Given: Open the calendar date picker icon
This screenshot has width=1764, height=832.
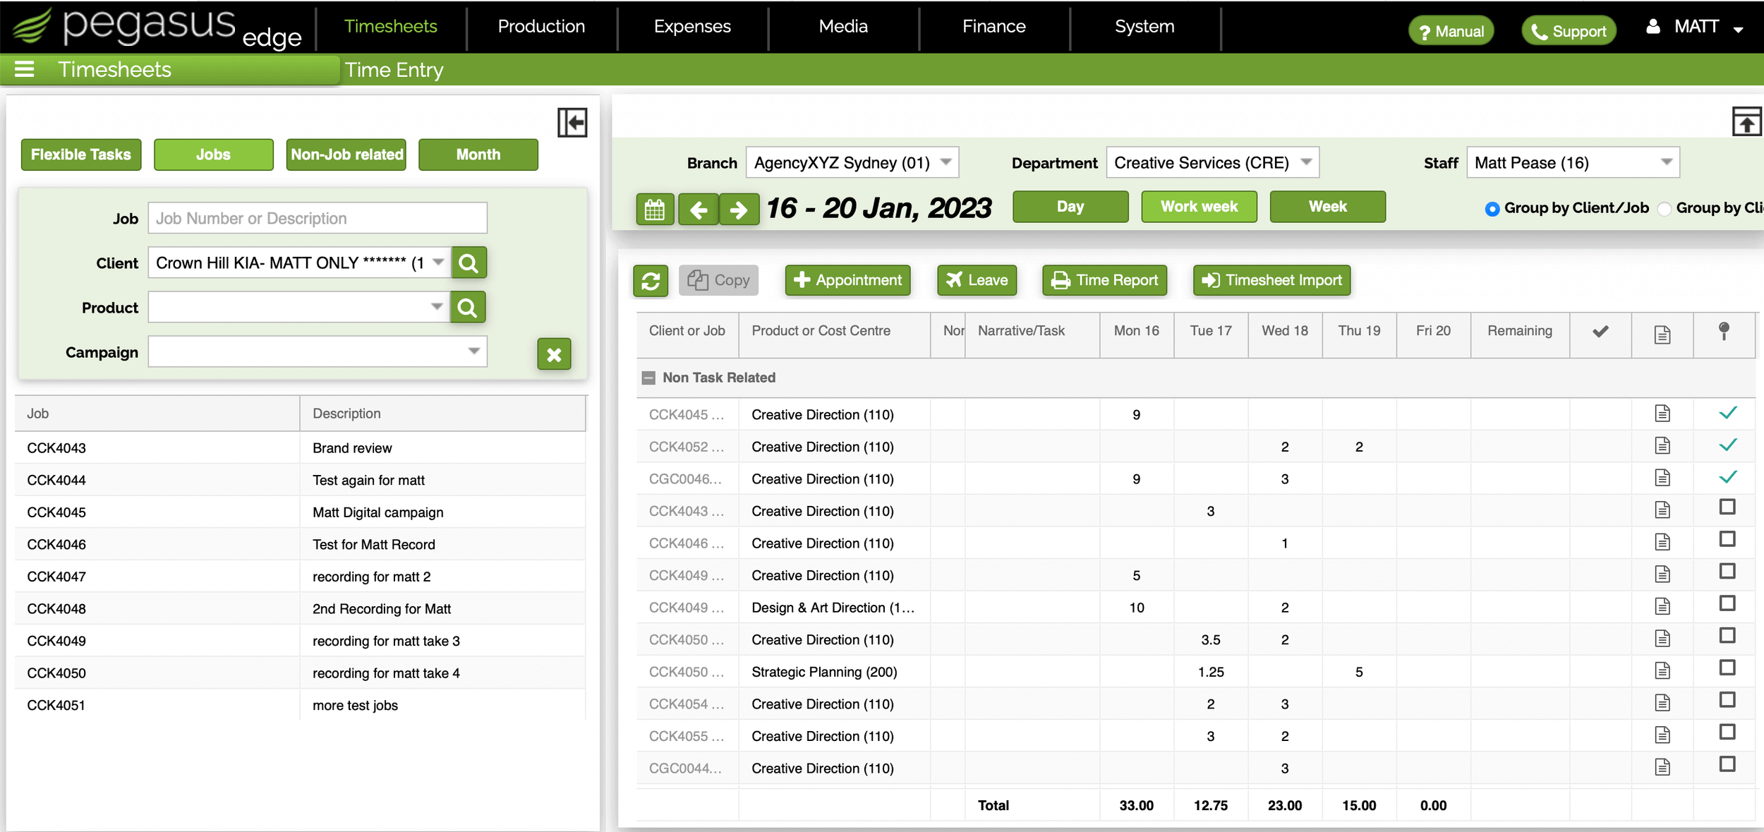Looking at the screenshot, I should (x=654, y=208).
